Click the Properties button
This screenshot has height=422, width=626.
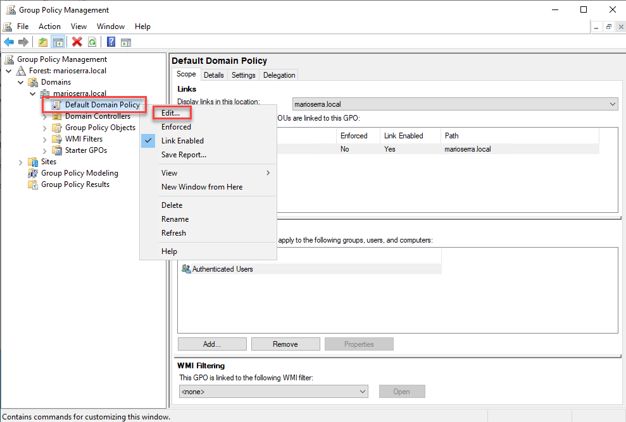click(x=359, y=344)
